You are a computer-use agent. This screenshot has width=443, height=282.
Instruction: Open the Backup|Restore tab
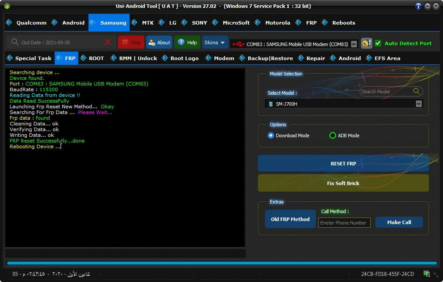tap(270, 58)
